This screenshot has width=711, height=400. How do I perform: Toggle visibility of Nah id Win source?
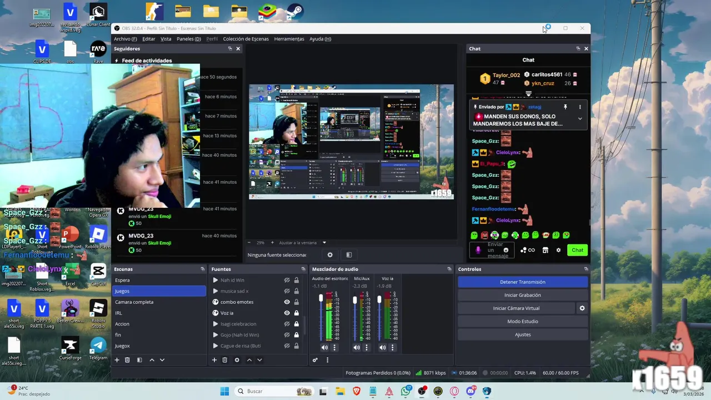tap(287, 280)
